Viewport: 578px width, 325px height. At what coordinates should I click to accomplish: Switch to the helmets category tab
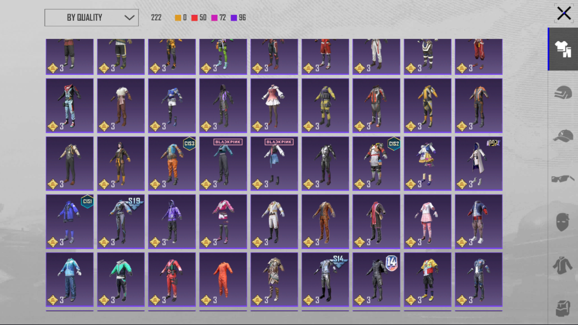[x=563, y=92]
